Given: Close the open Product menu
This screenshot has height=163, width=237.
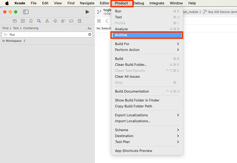Looking at the screenshot, I should 121,3.
